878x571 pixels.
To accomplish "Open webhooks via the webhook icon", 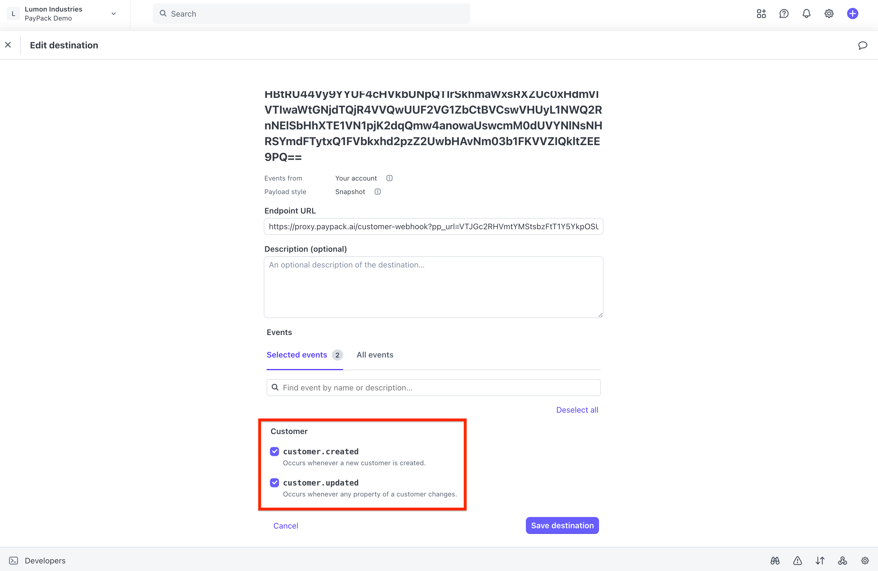I will point(843,560).
